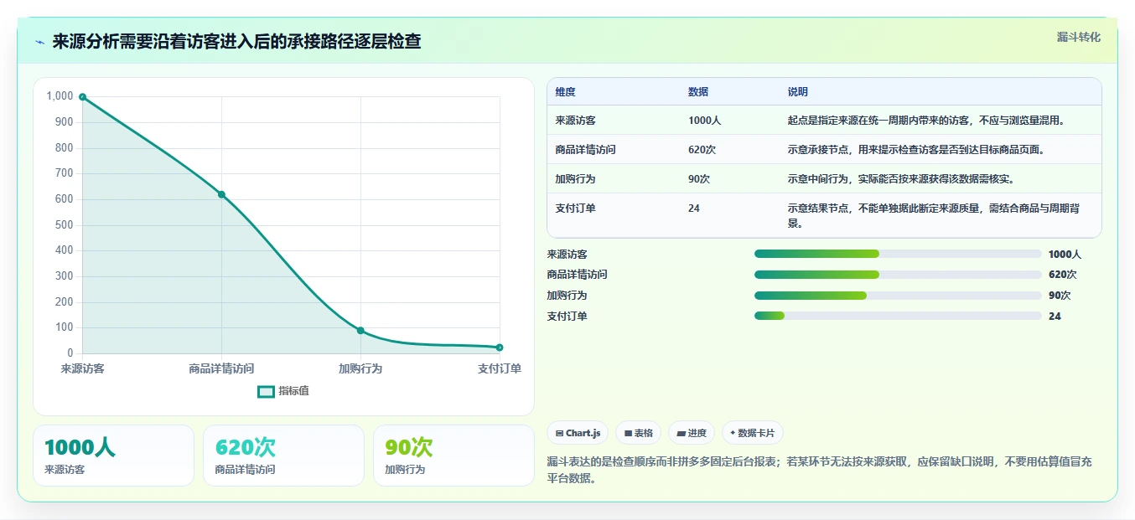
Task: Select the 商品详情访问 table row cell
Action: (x=586, y=150)
